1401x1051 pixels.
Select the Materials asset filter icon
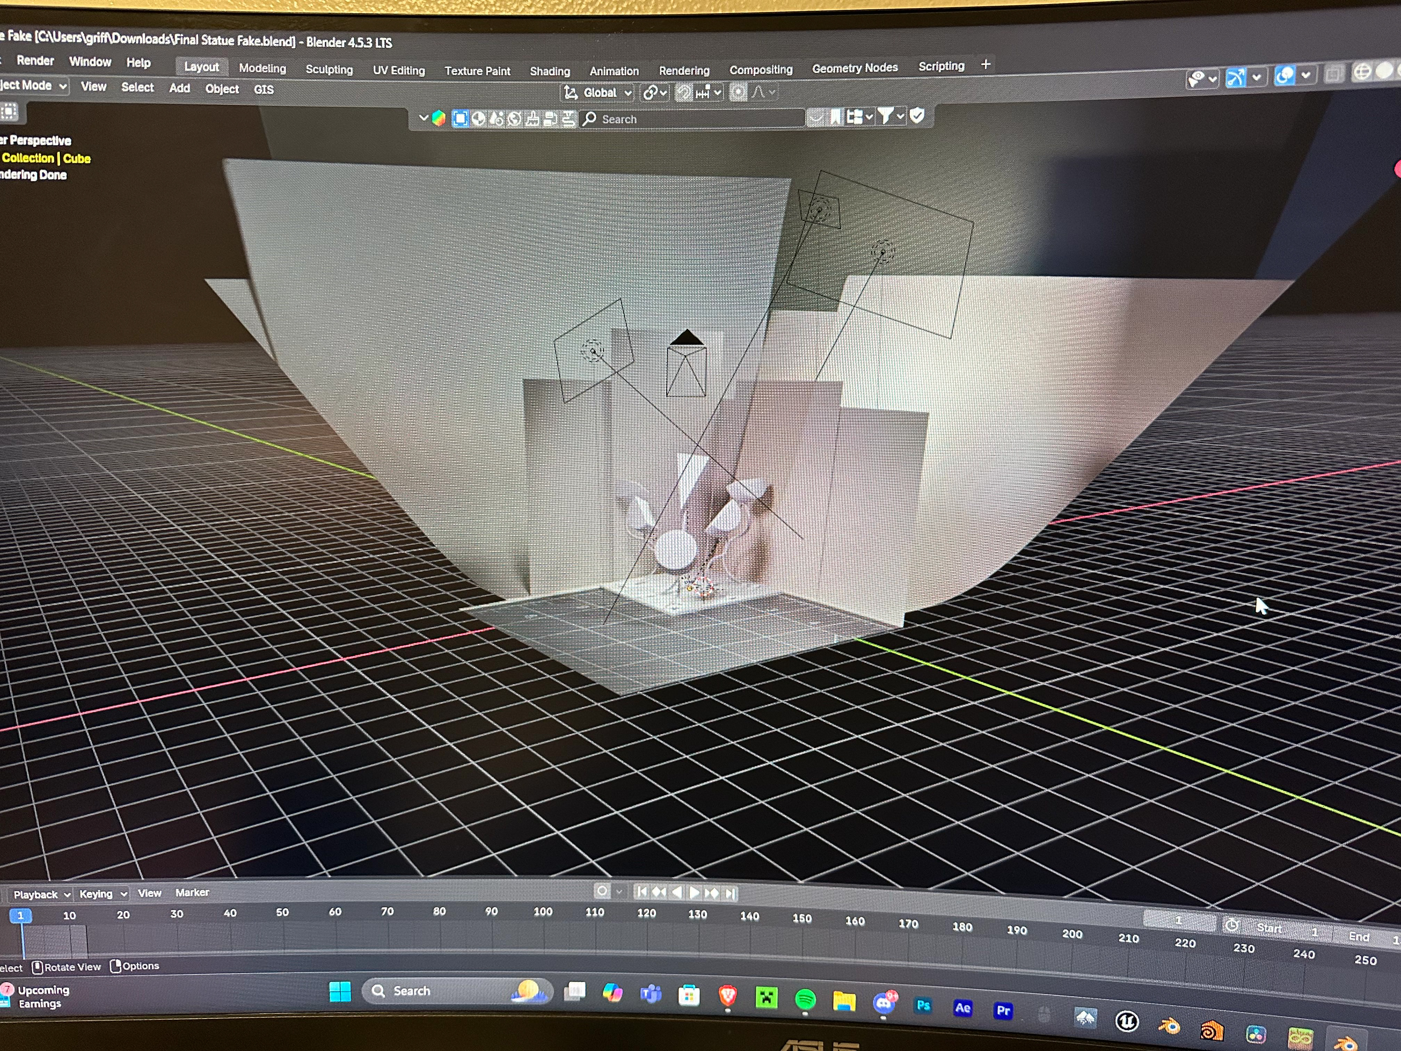coord(479,119)
